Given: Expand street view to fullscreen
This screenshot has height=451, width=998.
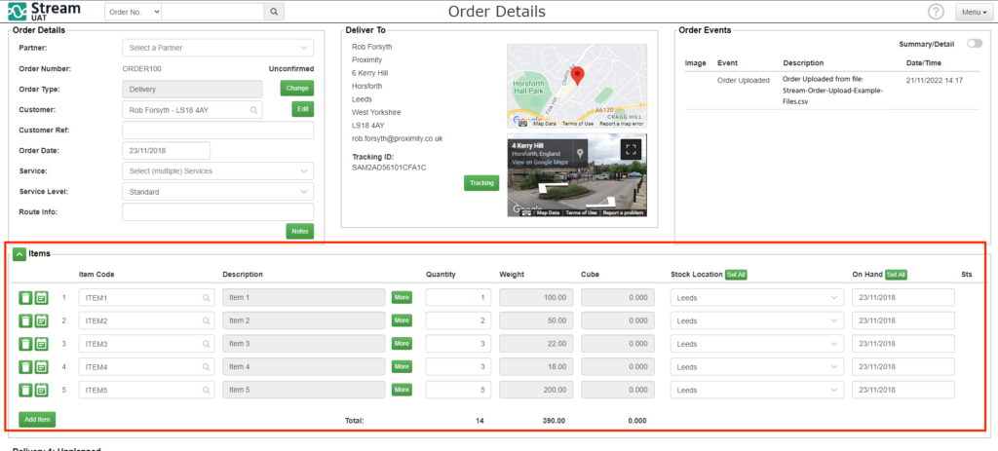Looking at the screenshot, I should [x=631, y=150].
